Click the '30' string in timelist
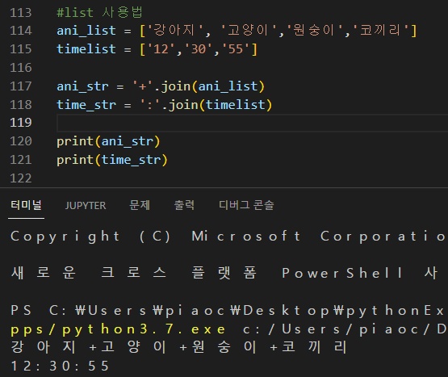 (x=199, y=49)
